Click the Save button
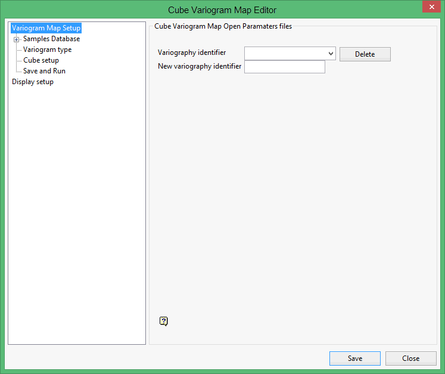This screenshot has width=445, height=374. [x=354, y=358]
